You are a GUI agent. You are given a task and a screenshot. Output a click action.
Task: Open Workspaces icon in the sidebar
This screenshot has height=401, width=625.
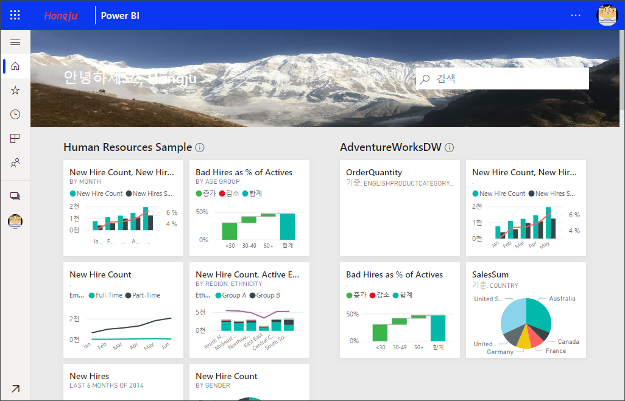coord(15,197)
